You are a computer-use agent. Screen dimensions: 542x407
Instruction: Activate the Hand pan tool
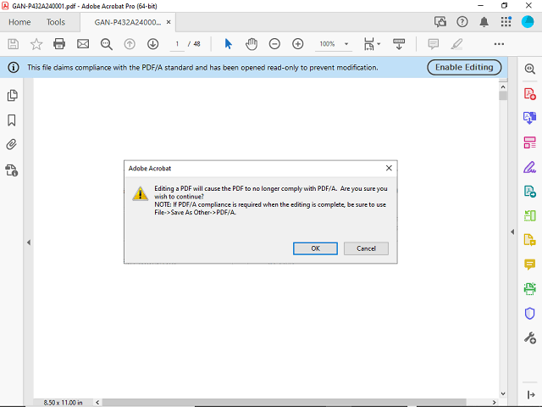[252, 44]
